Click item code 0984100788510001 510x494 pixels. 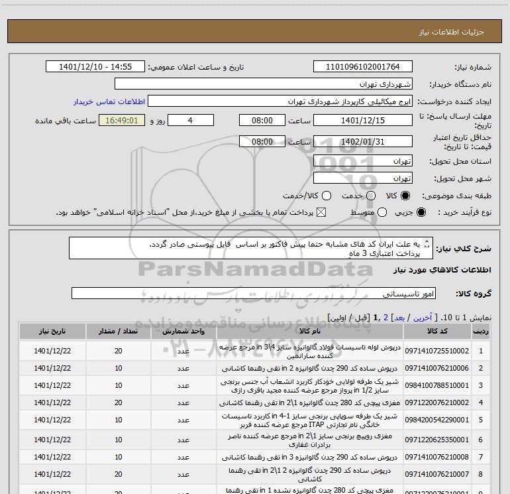click(437, 385)
